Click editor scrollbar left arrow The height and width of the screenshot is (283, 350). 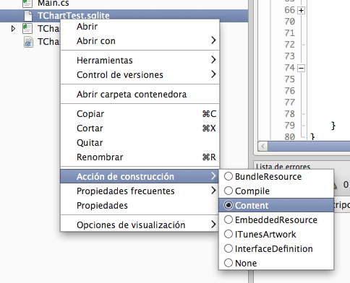263,146
